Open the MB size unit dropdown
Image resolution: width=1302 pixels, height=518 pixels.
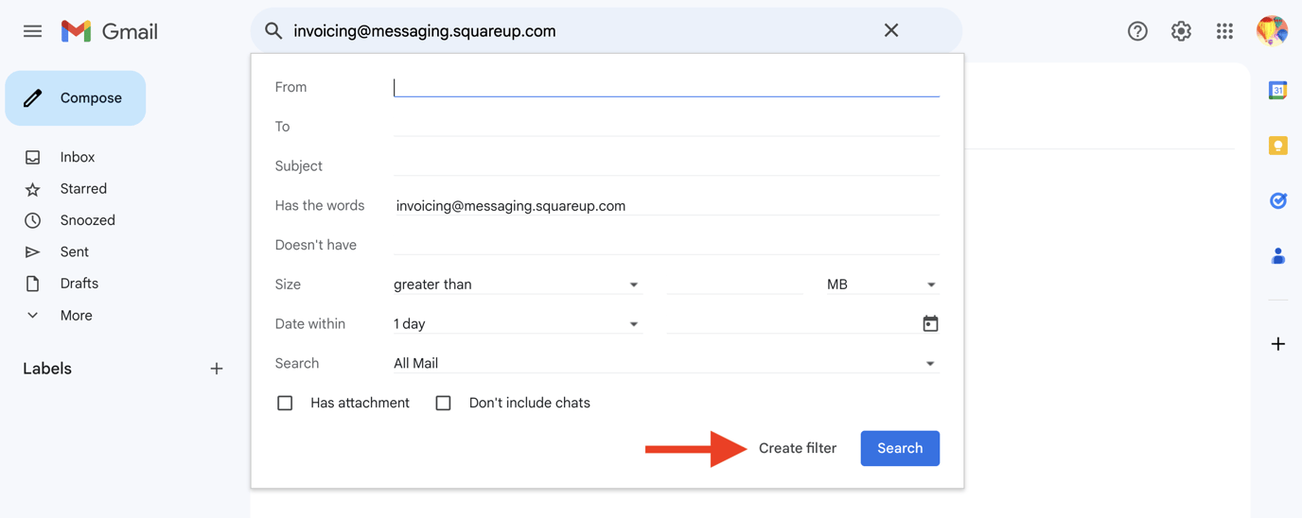[x=882, y=285]
